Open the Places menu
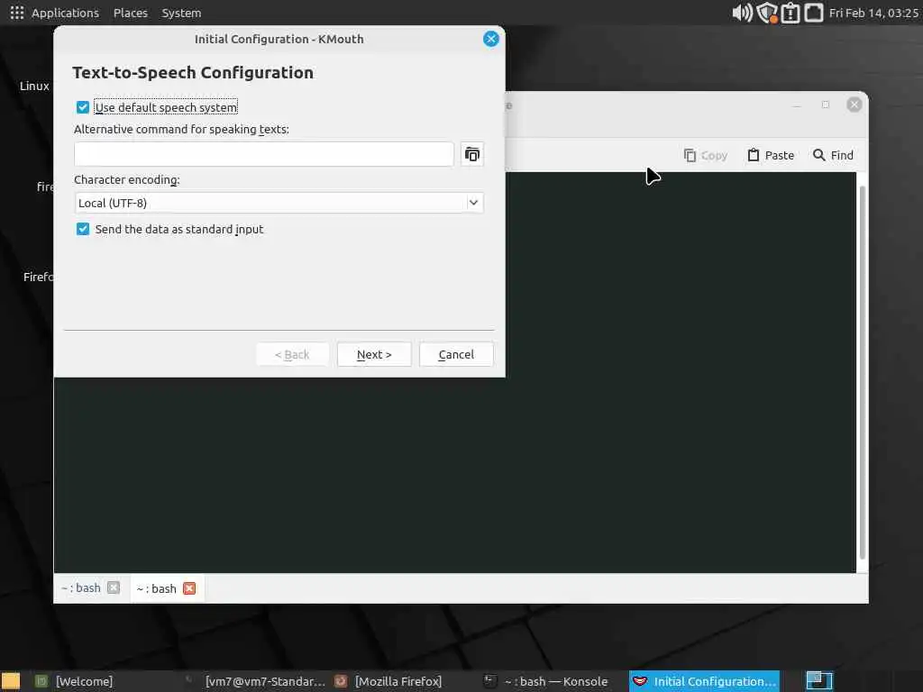 [x=131, y=13]
